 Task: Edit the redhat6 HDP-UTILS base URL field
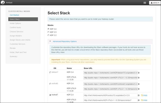click(110, 89)
